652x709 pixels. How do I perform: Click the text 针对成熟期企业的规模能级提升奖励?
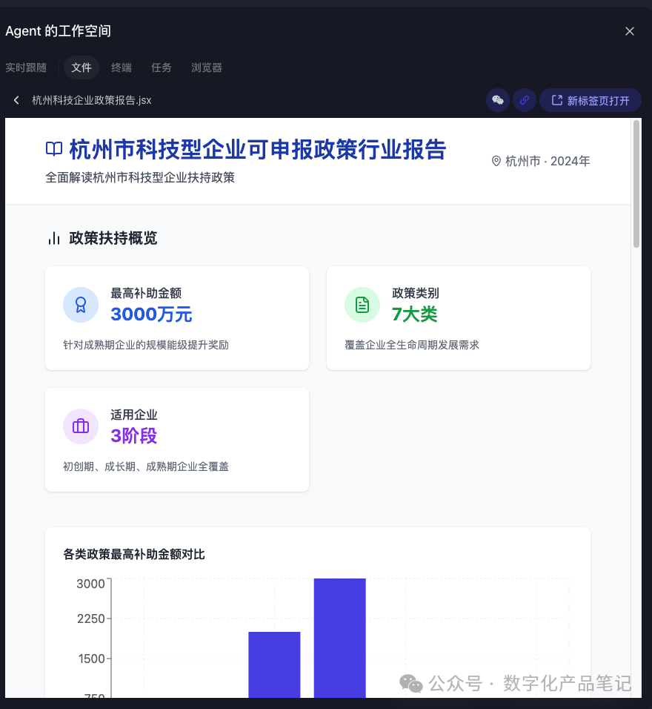[x=146, y=345]
